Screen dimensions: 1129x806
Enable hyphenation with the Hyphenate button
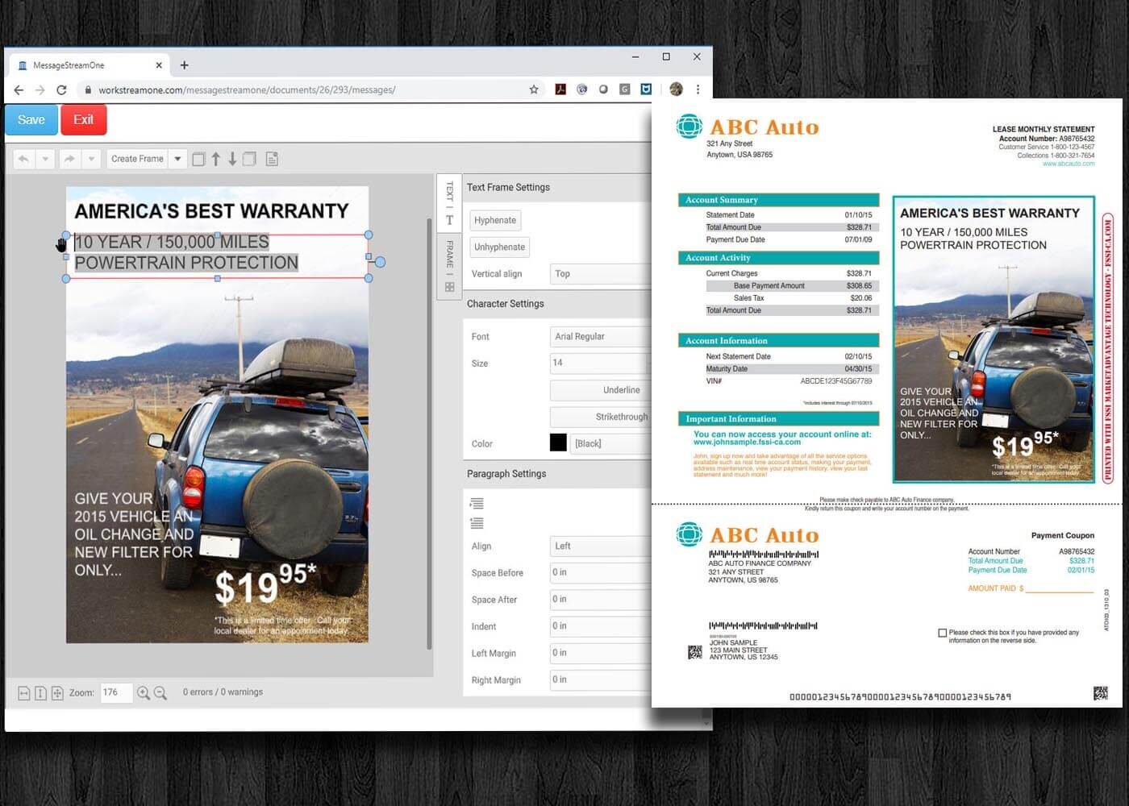coord(494,219)
